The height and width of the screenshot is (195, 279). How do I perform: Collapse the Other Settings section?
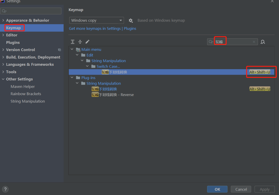click(x=3, y=79)
